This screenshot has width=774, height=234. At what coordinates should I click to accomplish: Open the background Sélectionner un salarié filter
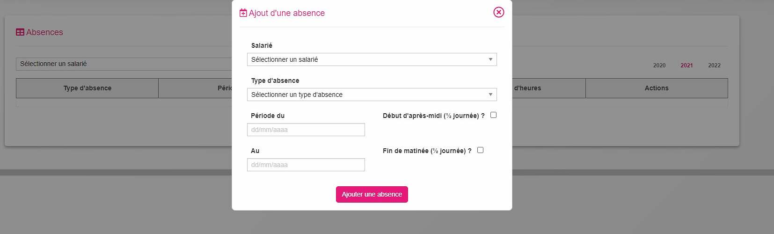click(x=124, y=64)
